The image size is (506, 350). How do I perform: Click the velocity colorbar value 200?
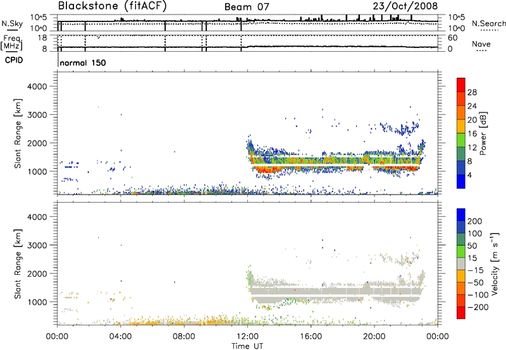pyautogui.click(x=475, y=221)
